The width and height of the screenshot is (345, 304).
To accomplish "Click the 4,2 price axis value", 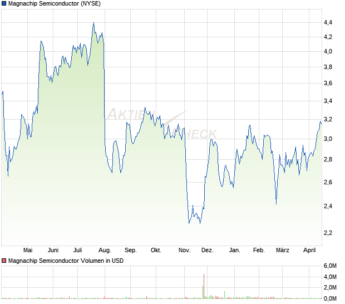I will tap(328, 37).
